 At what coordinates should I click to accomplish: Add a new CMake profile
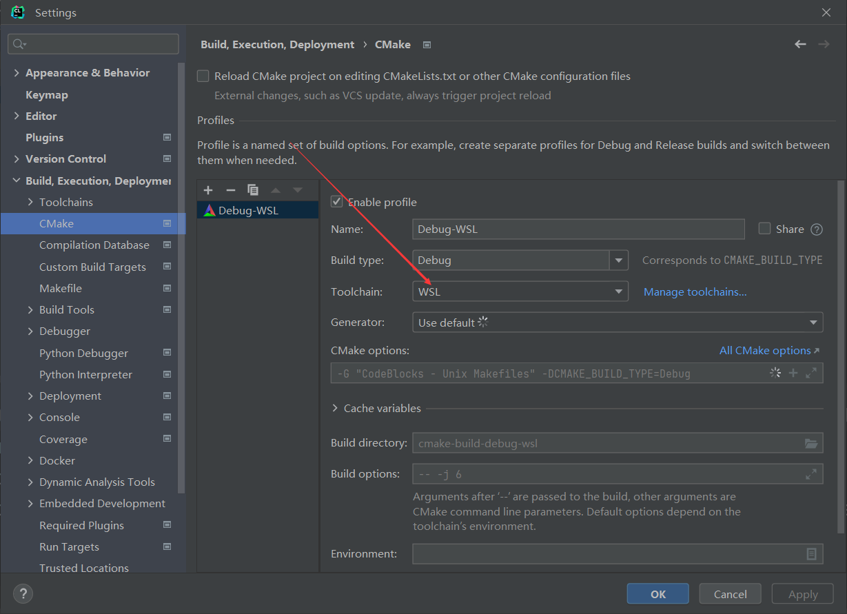pyautogui.click(x=209, y=190)
